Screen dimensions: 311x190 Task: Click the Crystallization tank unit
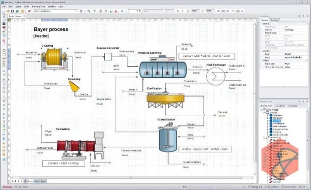coord(168,138)
